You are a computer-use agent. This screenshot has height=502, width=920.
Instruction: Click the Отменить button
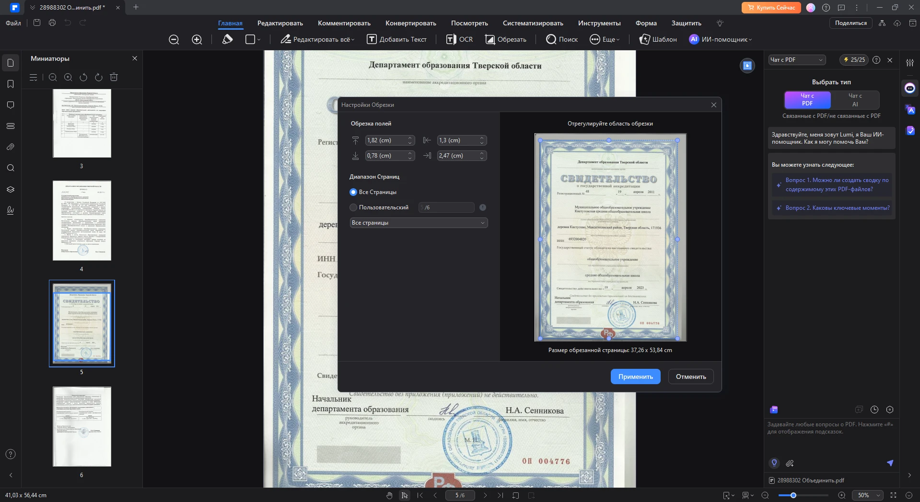(691, 376)
